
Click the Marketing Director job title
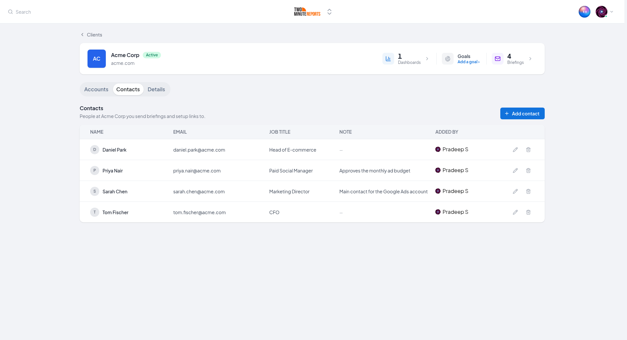tap(289, 192)
